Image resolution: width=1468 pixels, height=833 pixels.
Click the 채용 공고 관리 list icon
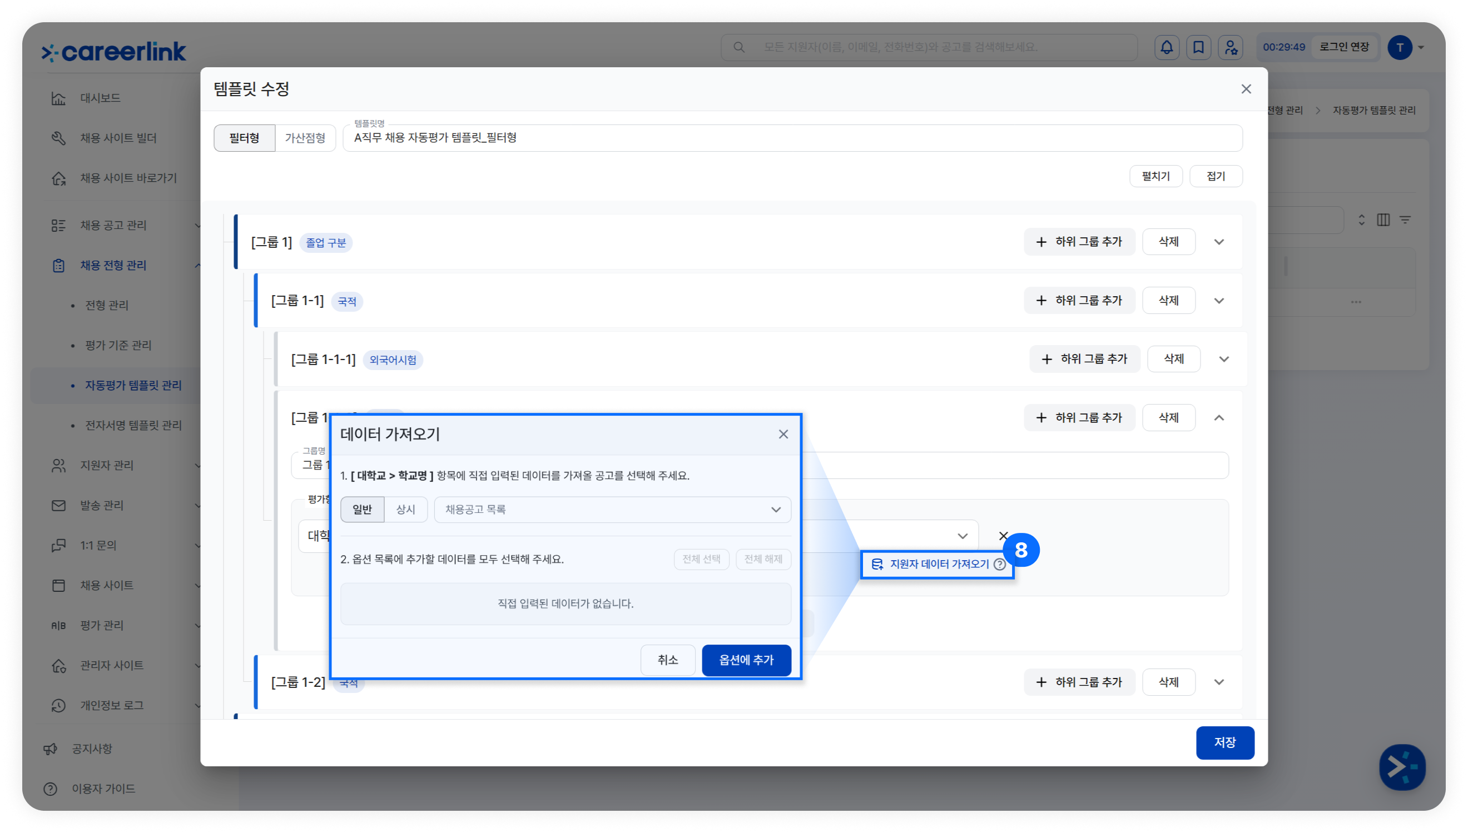coord(58,226)
